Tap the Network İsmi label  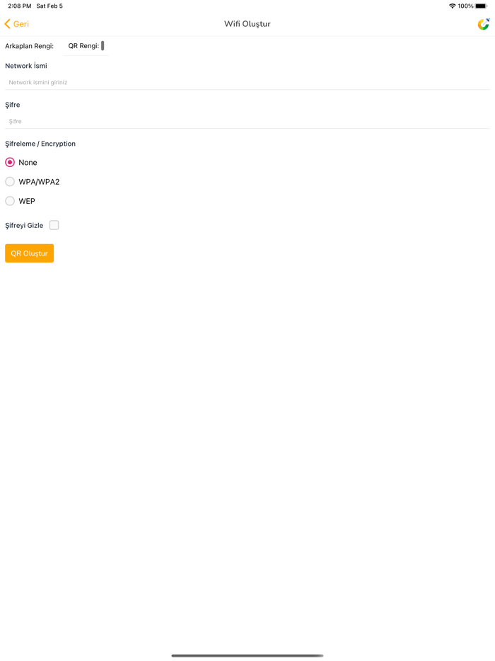[x=26, y=66]
